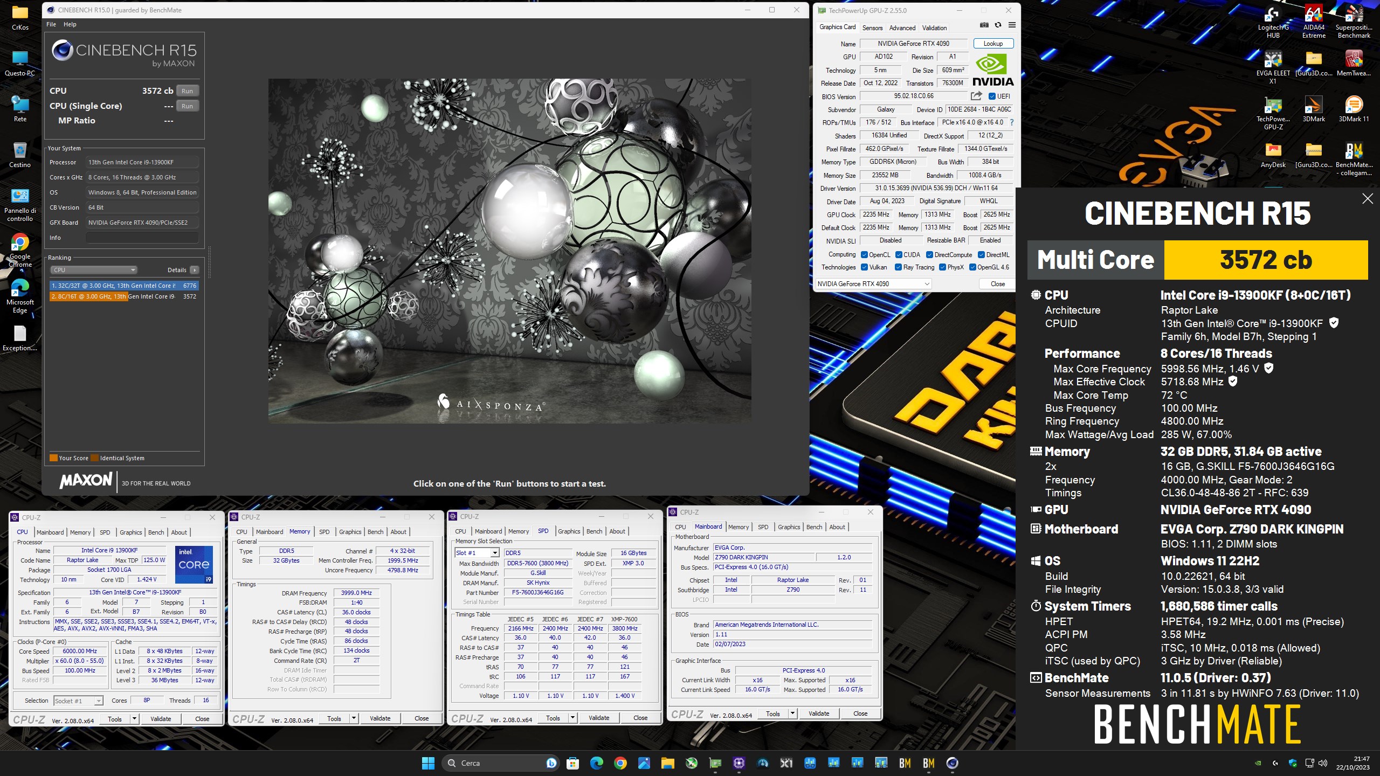
Task: Open Tools dropdown arrow in SPD tab window
Action: [x=572, y=718]
